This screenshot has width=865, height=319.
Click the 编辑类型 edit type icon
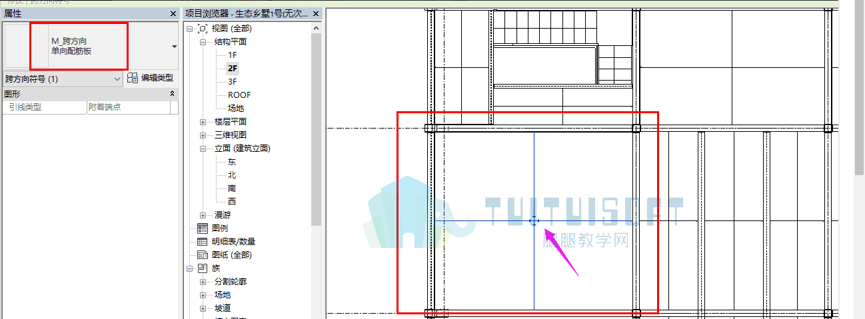133,79
